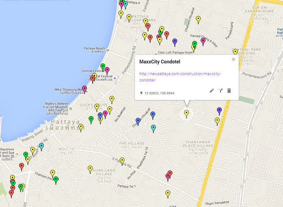Select the cyan pin below the Chaloem Phrakiat blue pins
This screenshot has height=207, width=283.
point(153,128)
